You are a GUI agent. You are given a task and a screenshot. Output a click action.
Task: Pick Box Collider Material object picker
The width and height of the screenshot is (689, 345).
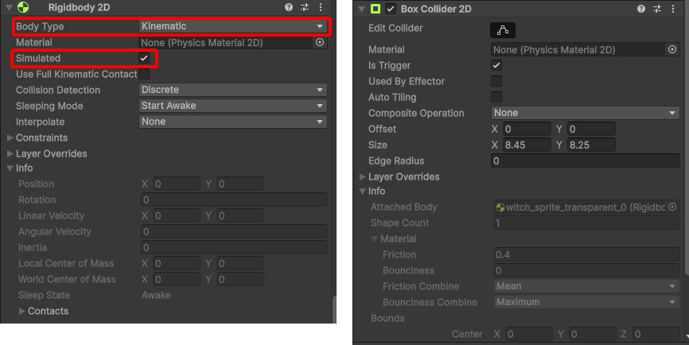[x=672, y=49]
